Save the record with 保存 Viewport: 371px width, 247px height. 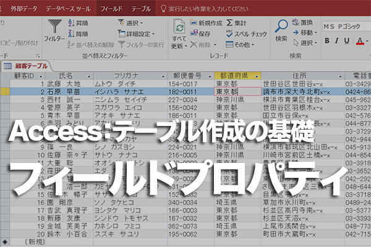point(200,34)
